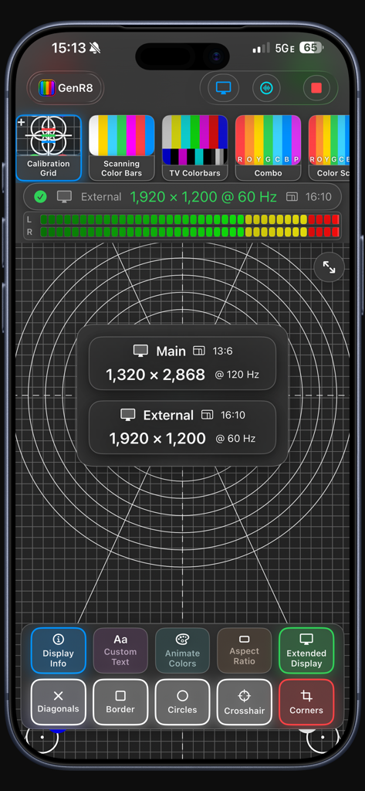Screen dimensions: 365x791
Task: Open the GenR8 app menu button
Action: (65, 88)
